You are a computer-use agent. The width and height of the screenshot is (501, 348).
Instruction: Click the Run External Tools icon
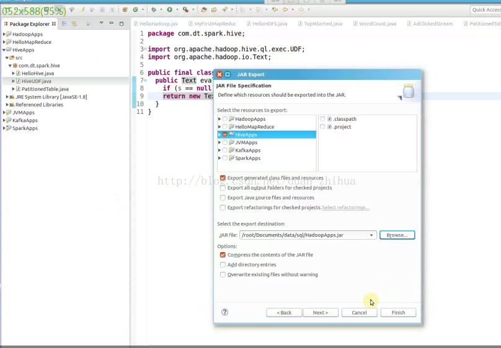tap(185, 9)
